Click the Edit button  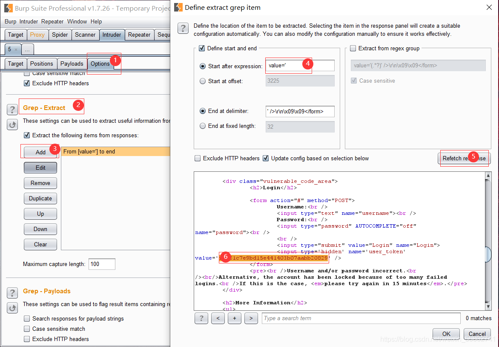(x=40, y=168)
